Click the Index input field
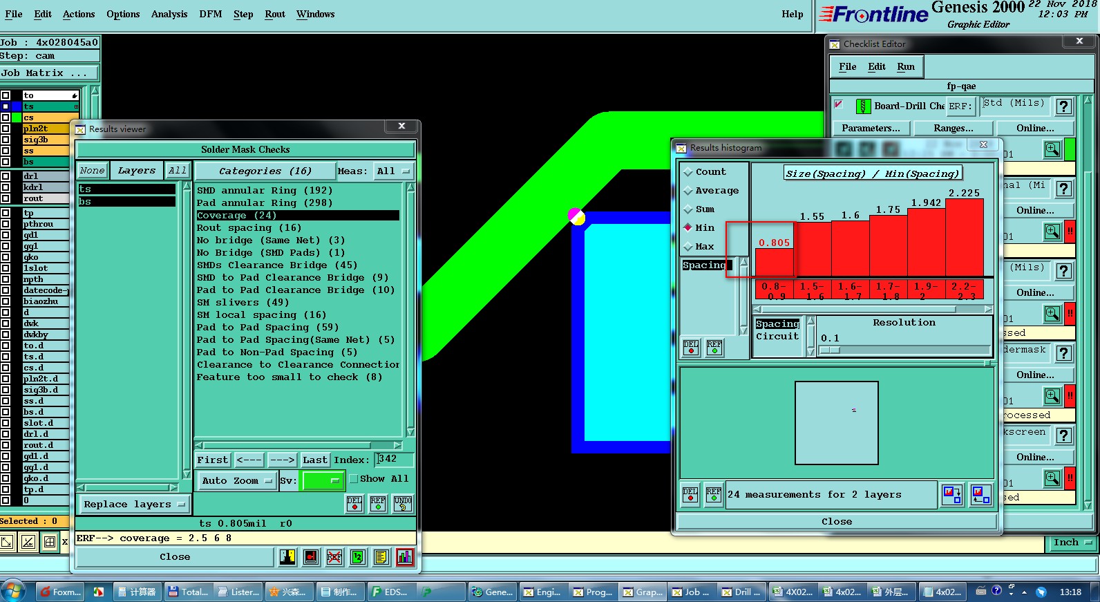Screen dimensions: 1100x602 coord(395,460)
